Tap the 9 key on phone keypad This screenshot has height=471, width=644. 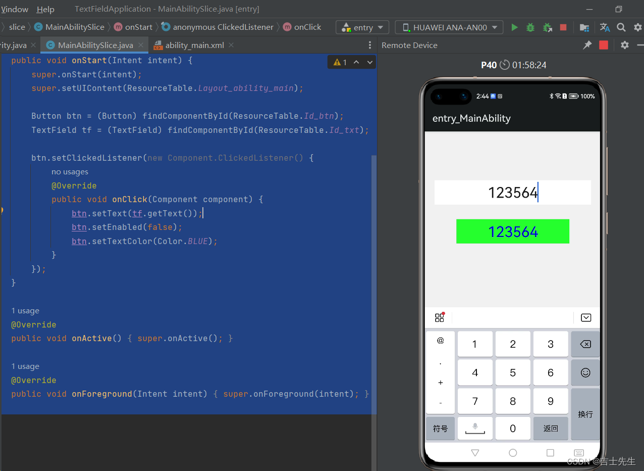(551, 401)
